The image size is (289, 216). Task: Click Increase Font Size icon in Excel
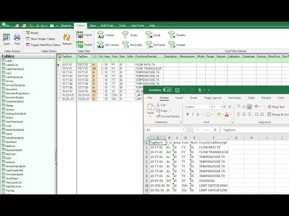pos(225,107)
